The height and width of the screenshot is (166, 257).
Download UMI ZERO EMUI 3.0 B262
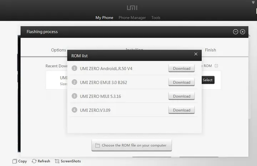coord(181,82)
